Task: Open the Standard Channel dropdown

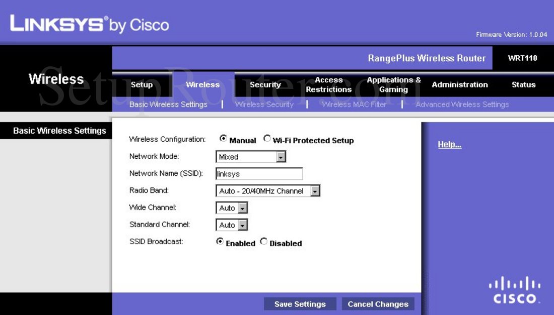Action: (x=241, y=225)
